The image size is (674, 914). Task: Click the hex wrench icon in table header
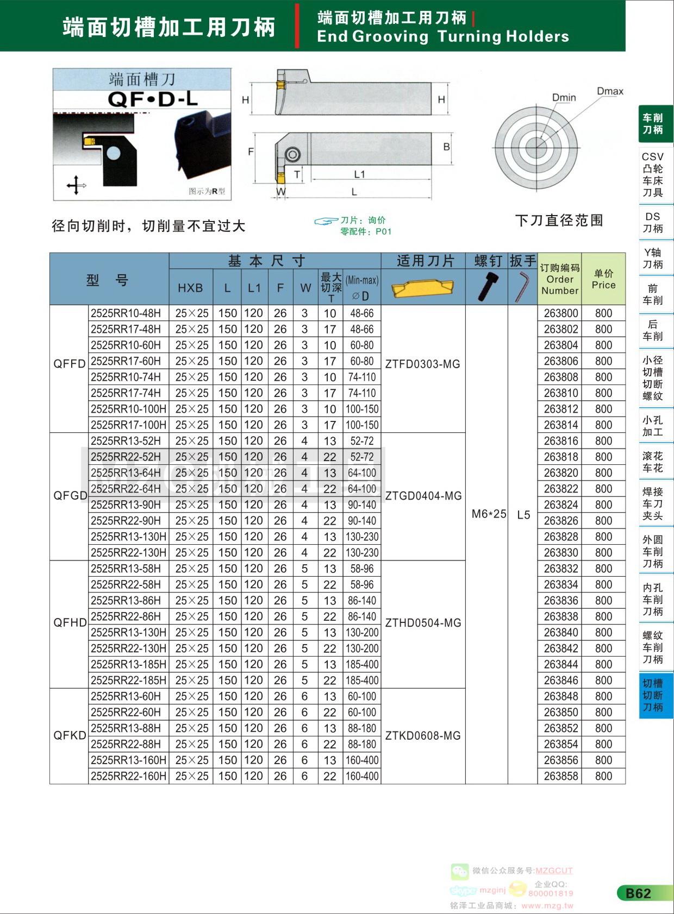522,287
